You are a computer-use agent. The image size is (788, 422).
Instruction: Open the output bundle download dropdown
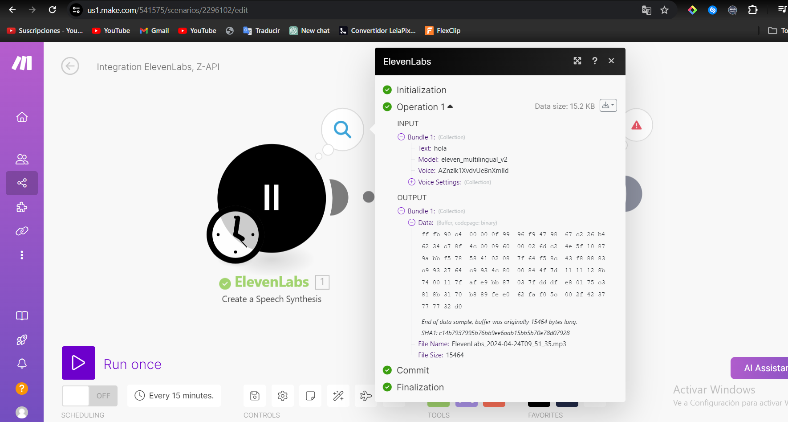click(608, 106)
